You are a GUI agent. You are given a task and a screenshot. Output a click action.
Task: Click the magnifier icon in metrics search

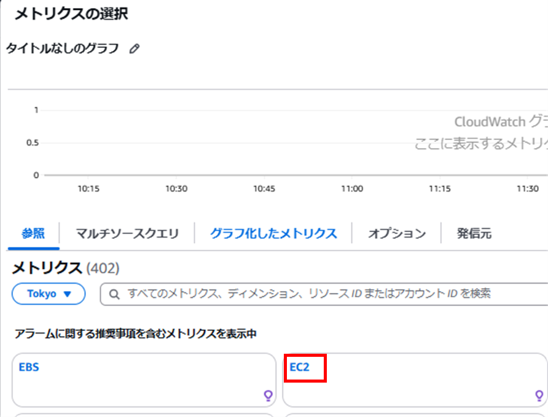pos(114,294)
